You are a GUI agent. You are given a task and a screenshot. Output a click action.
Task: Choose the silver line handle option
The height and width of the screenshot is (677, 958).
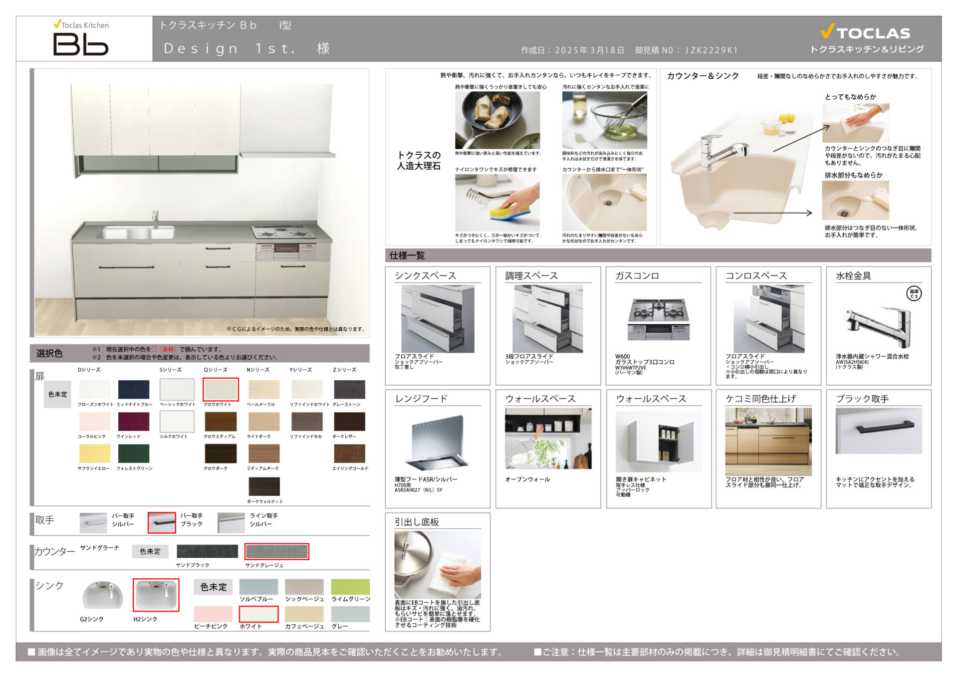pyautogui.click(x=231, y=522)
